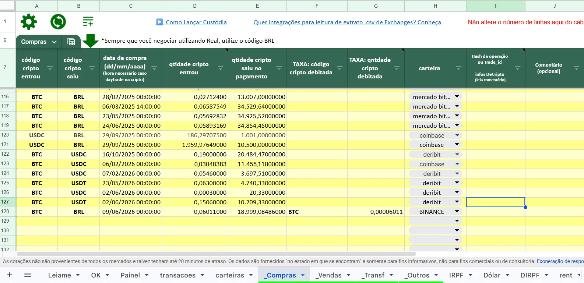The height and width of the screenshot is (283, 584).
Task: Select cell with date 09/06/2026 00:00:00
Action: [x=131, y=212]
